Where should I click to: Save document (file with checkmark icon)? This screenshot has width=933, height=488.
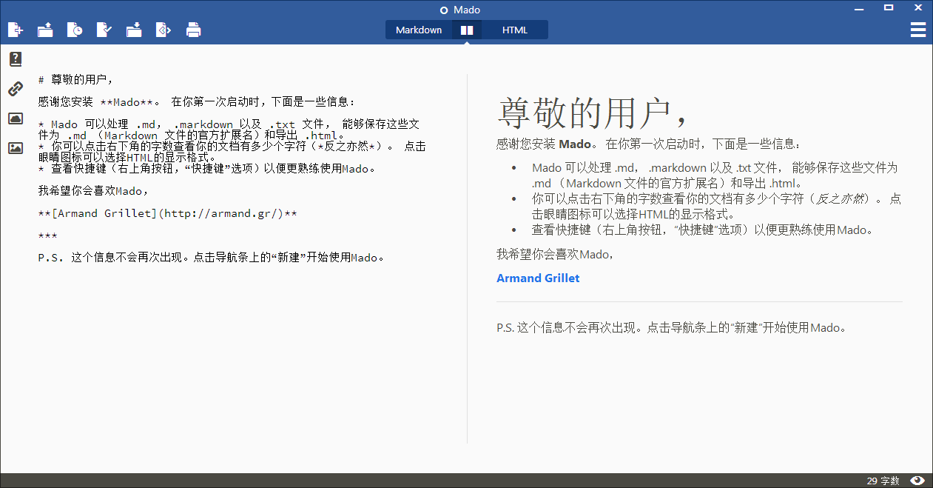click(104, 30)
